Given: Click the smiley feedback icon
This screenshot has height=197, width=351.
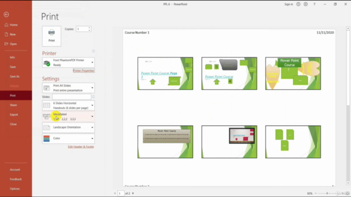Looking at the screenshot, I should pyautogui.click(x=298, y=4).
